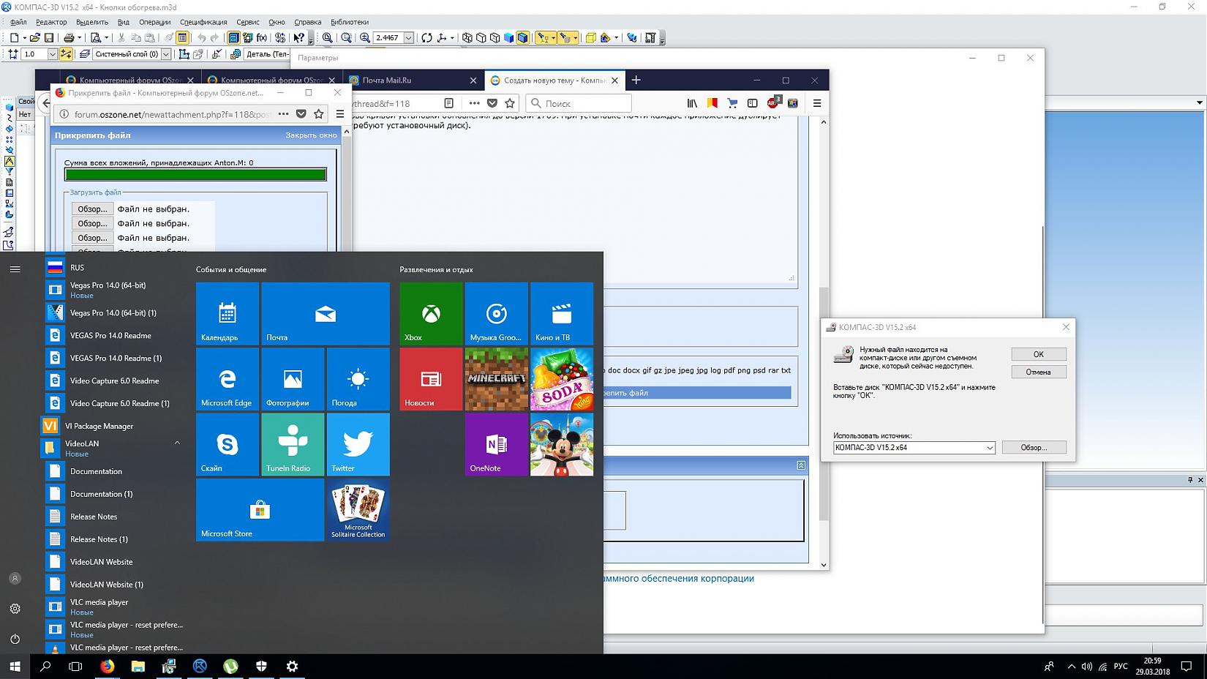Click the Save icon in KOMPAS toolbar
Viewport: 1207px width, 679px height.
coord(49,38)
